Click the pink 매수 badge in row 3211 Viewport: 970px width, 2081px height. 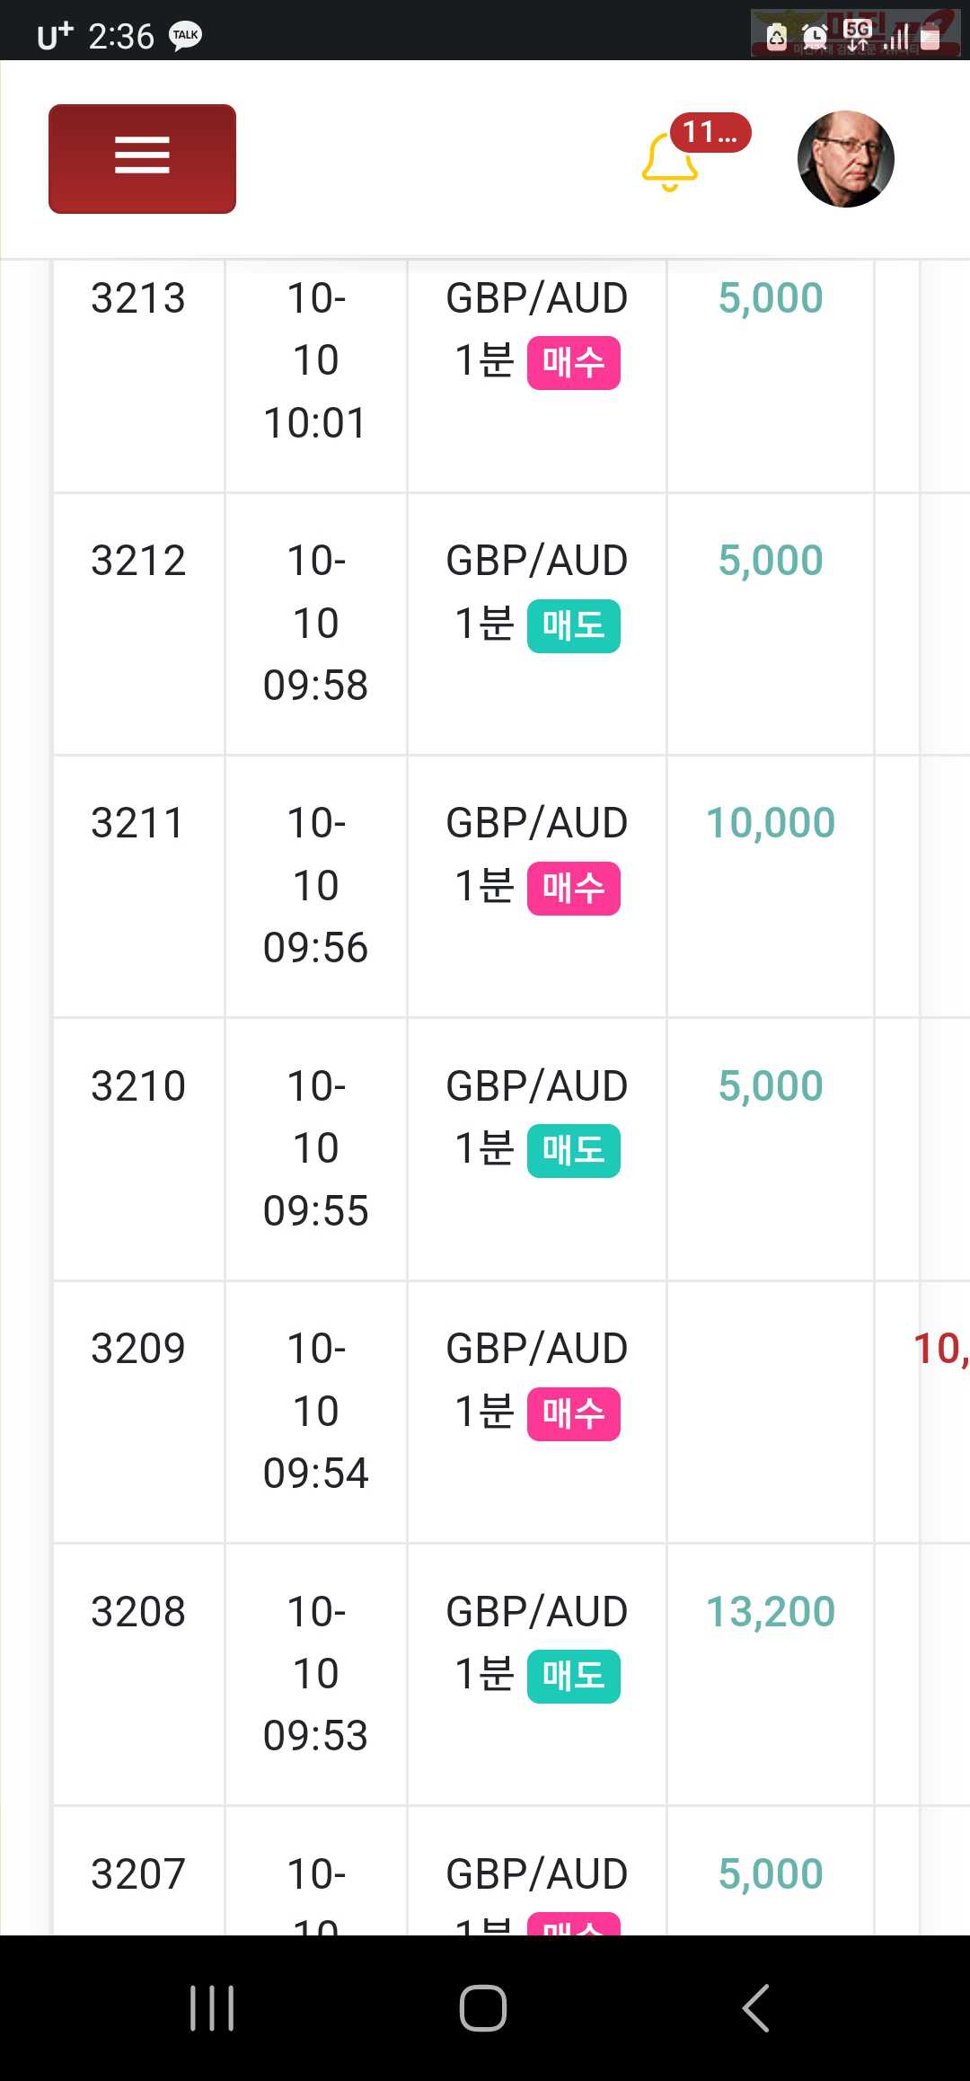[x=574, y=889]
